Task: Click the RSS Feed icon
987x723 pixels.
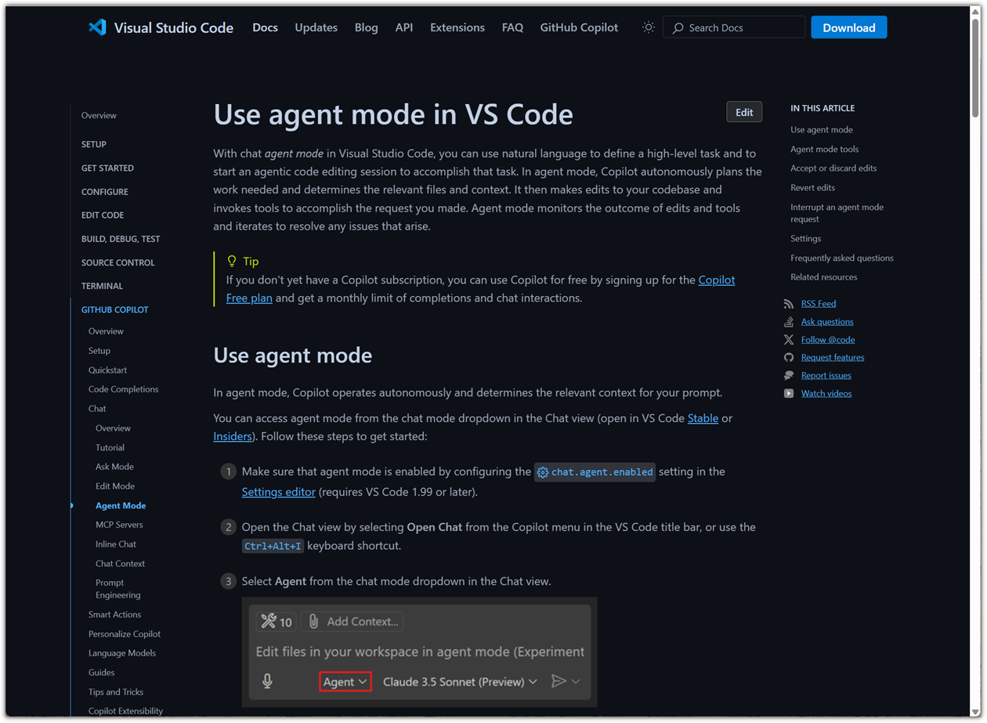Action: click(789, 304)
